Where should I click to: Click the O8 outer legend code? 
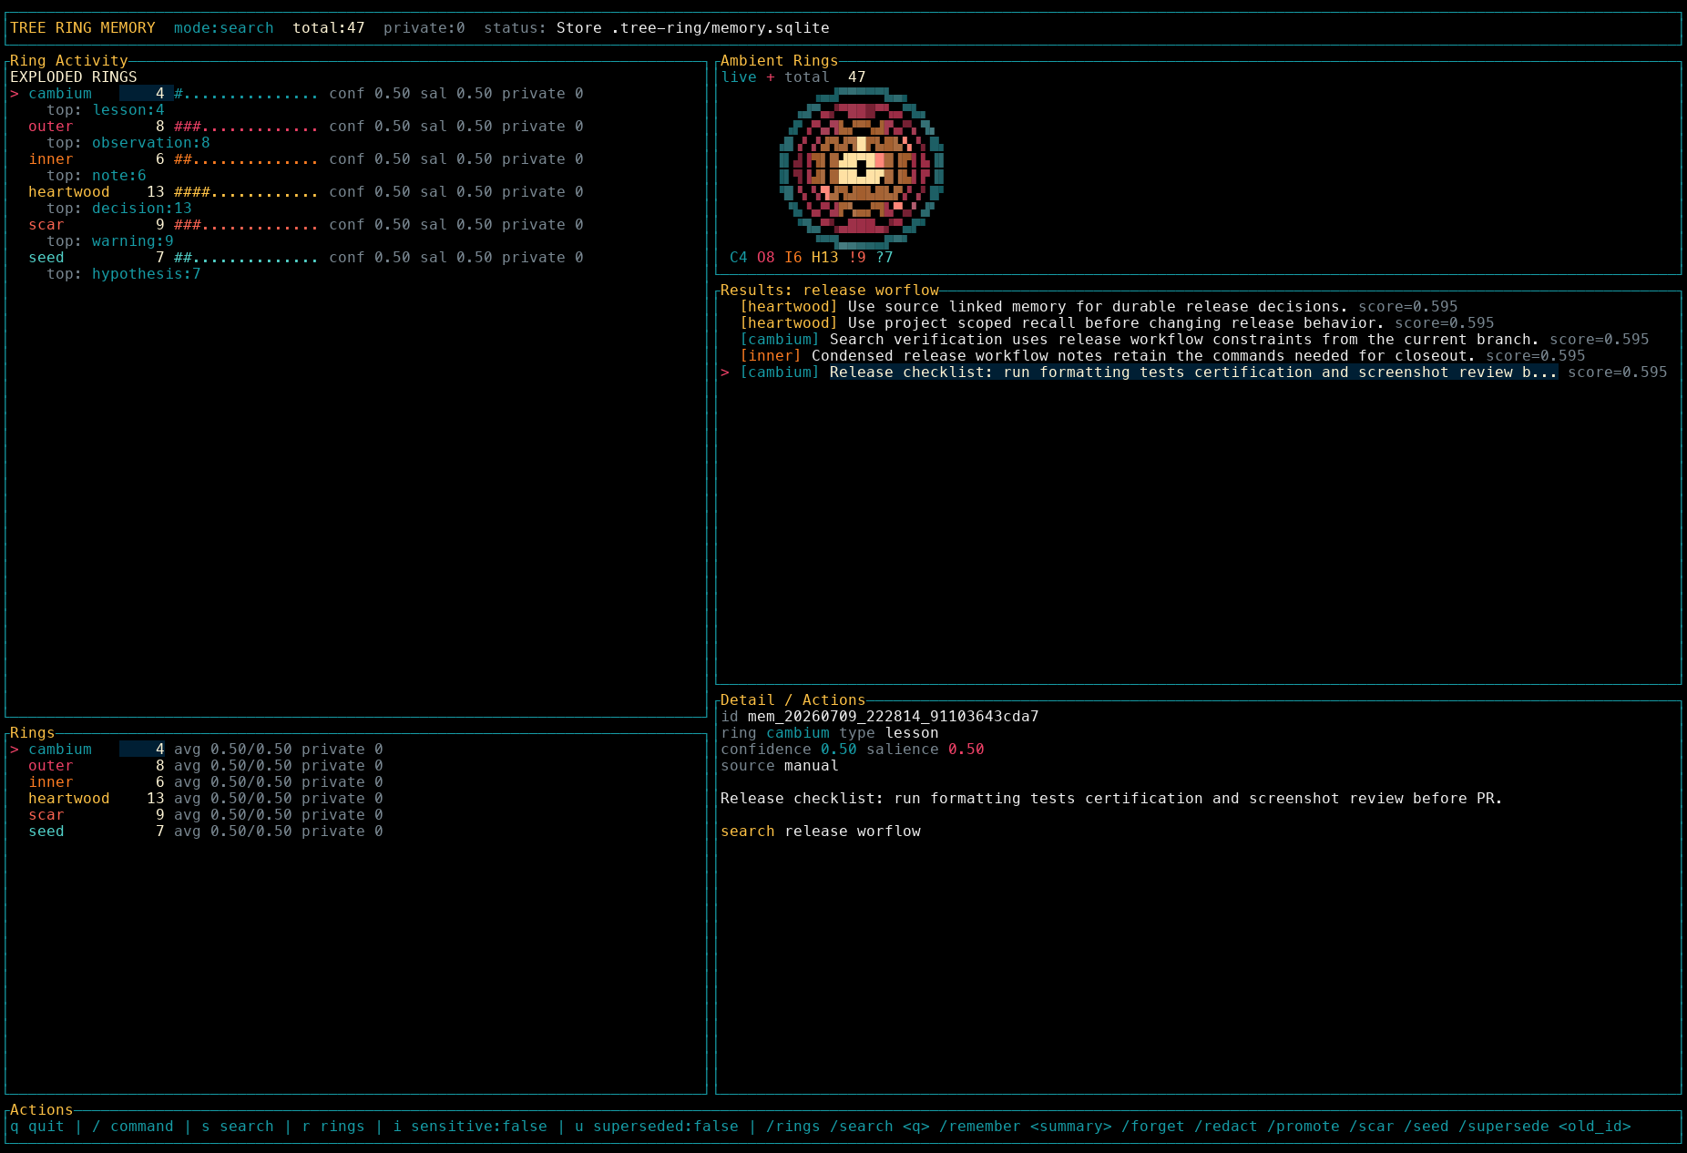point(766,258)
